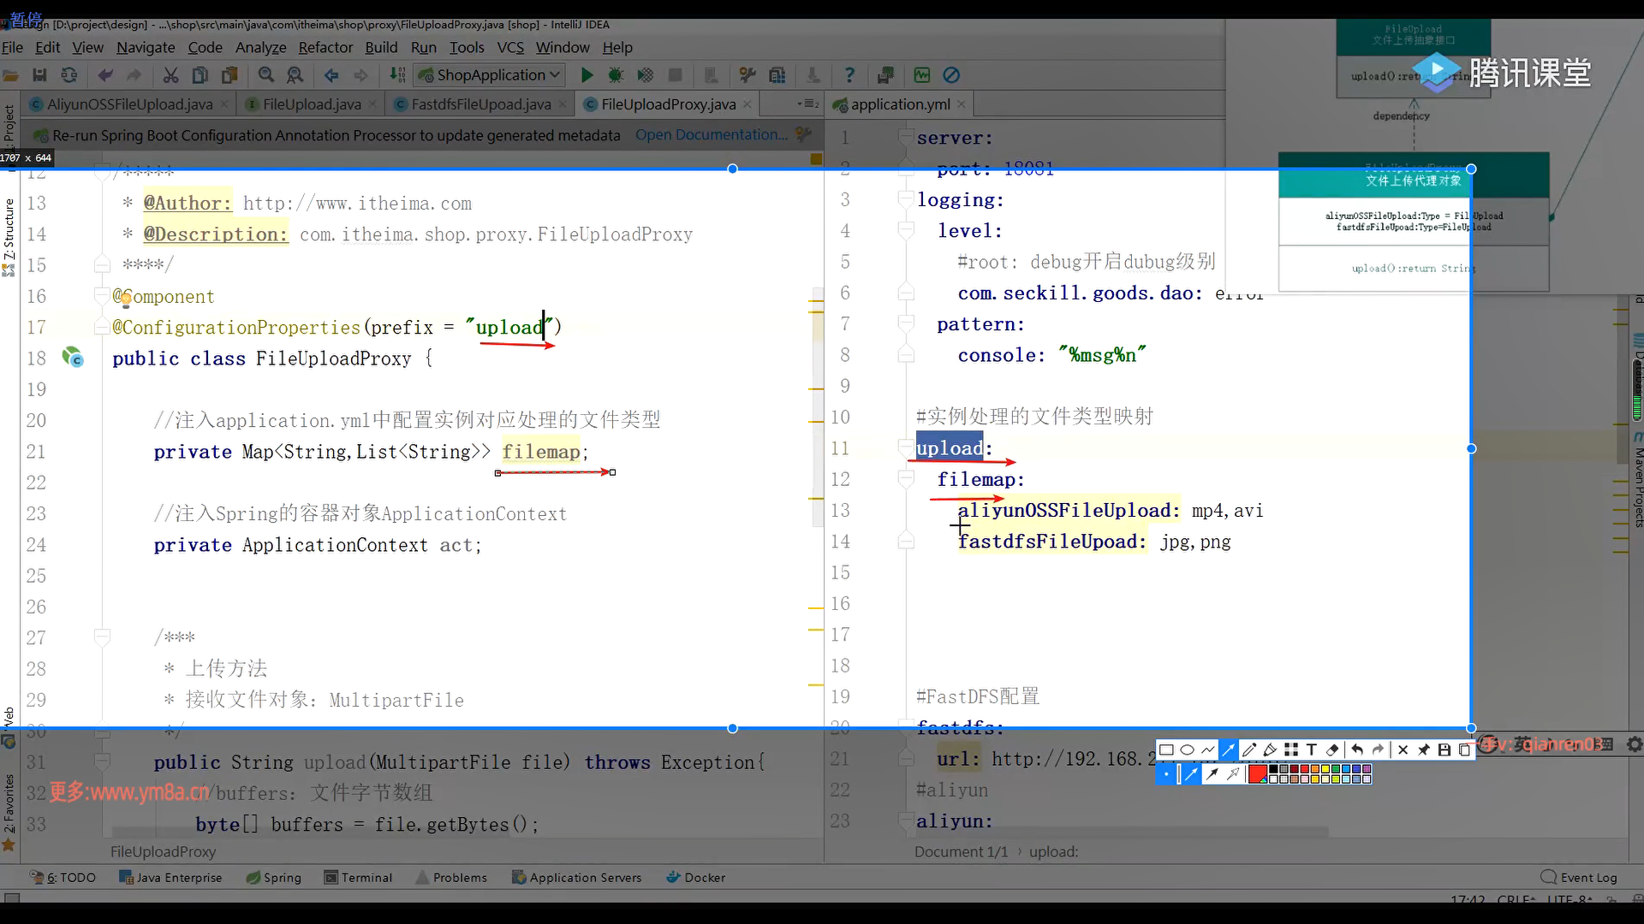Viewport: 1644px width, 924px height.
Task: Select the outlined arrow style
Action: (x=1233, y=774)
